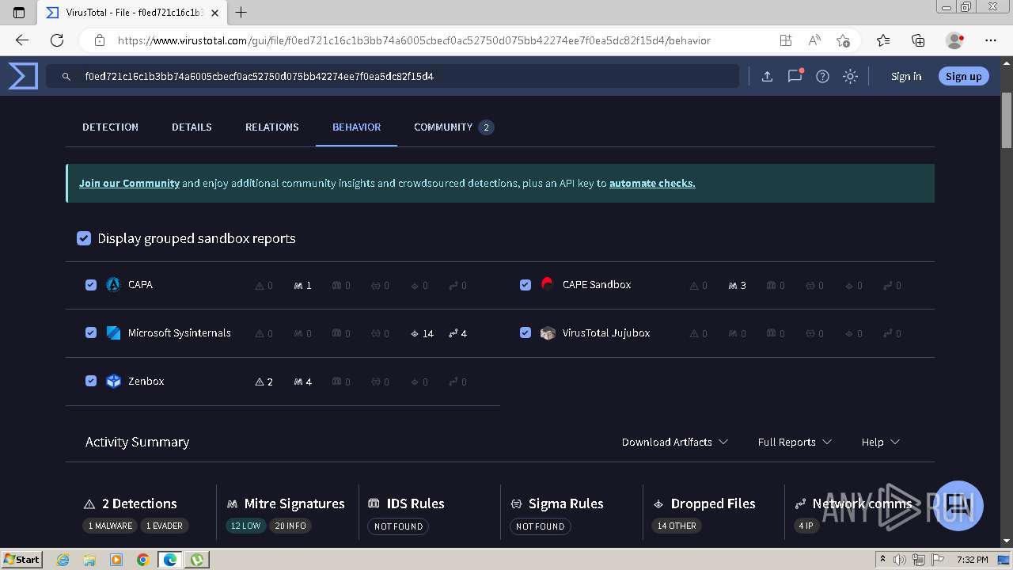
Task: Open the notifications chat icon
Action: click(x=795, y=76)
